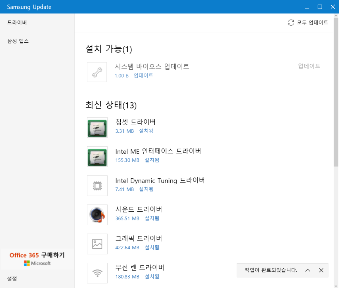The height and width of the screenshot is (288, 339).
Task: Dismiss the 작업이 완료되었습니다 notification
Action: (321, 270)
